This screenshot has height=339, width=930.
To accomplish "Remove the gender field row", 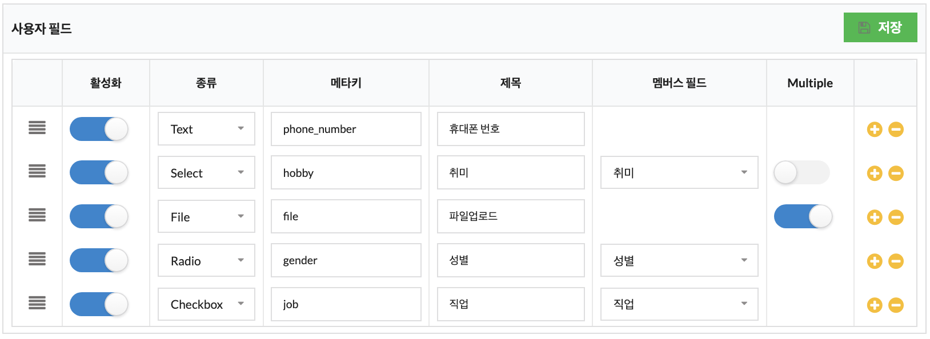I will click(x=896, y=261).
